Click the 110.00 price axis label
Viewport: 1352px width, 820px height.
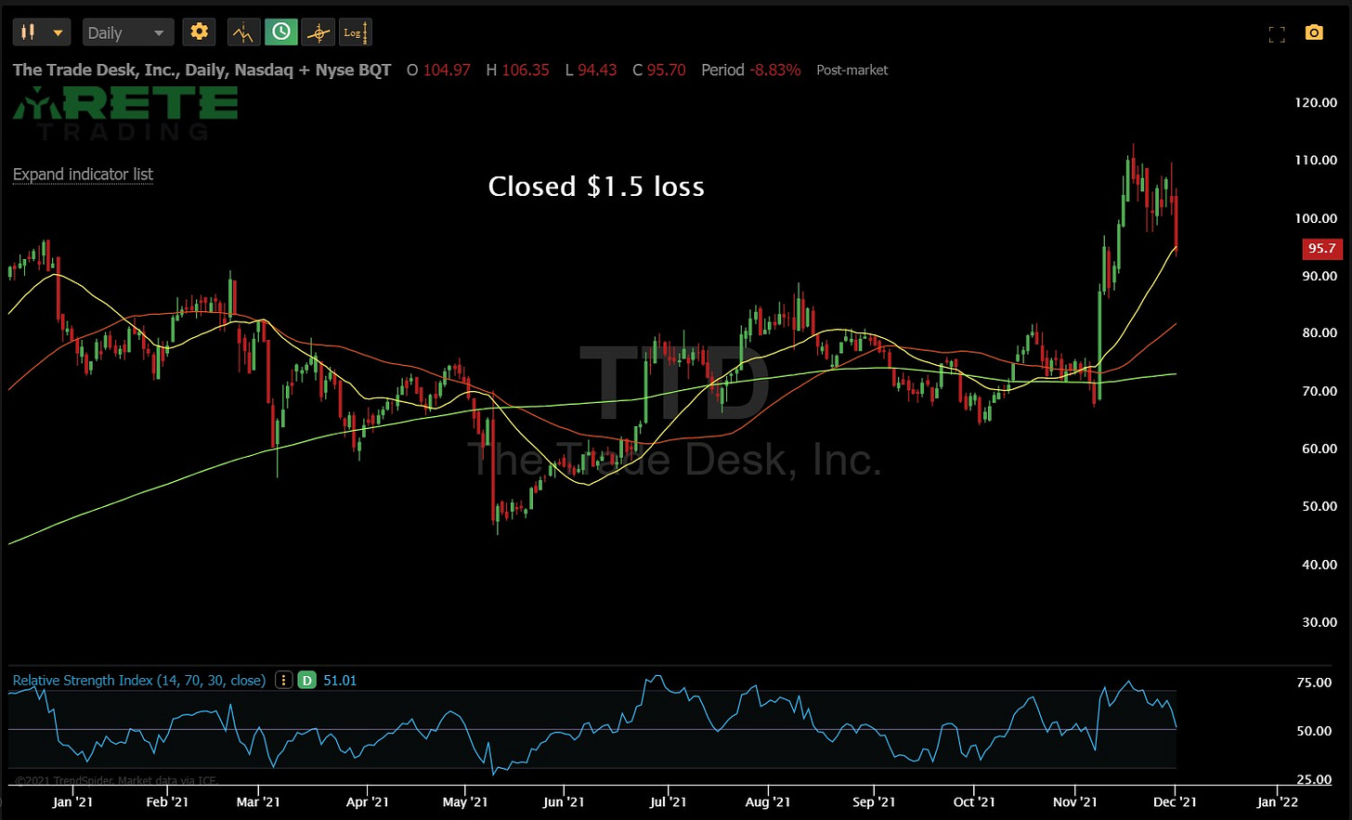point(1316,160)
